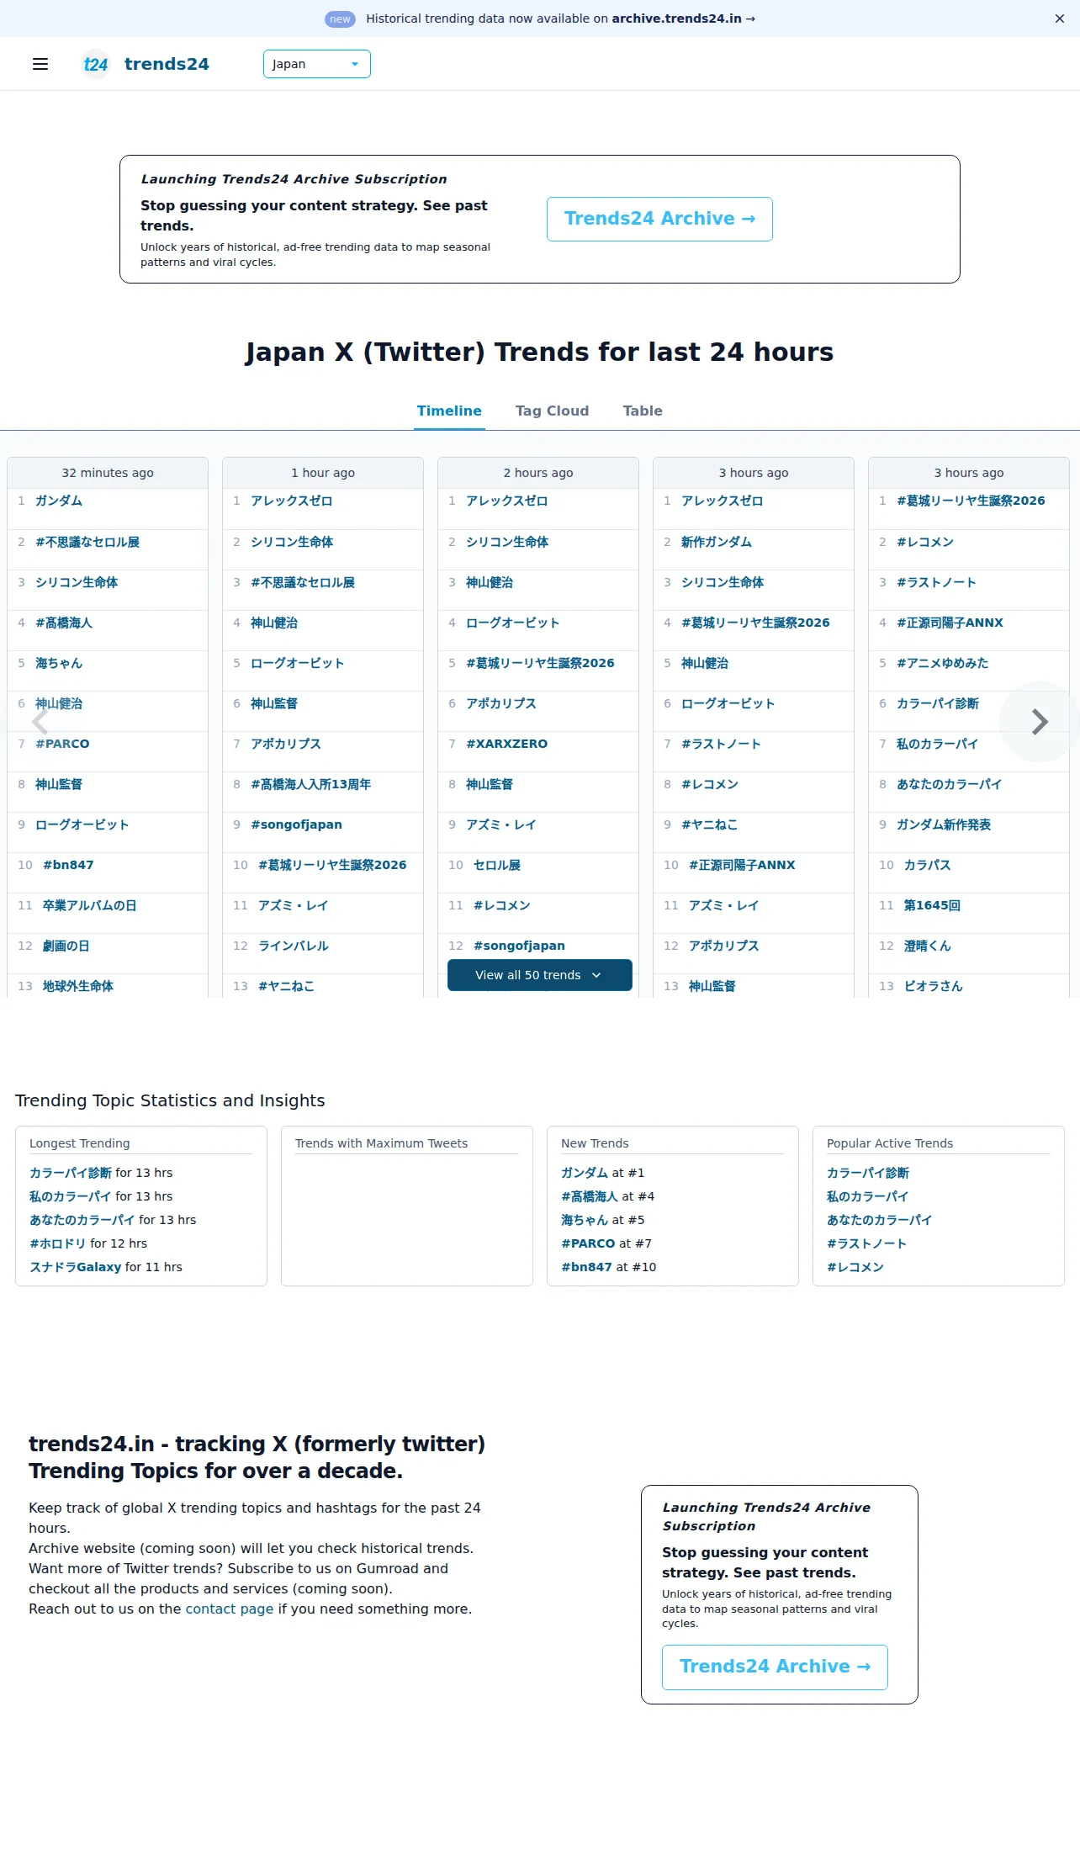This screenshot has width=1080, height=1866.
Task: Open #ヤニねこ in 3 hours ago column
Action: 709,825
